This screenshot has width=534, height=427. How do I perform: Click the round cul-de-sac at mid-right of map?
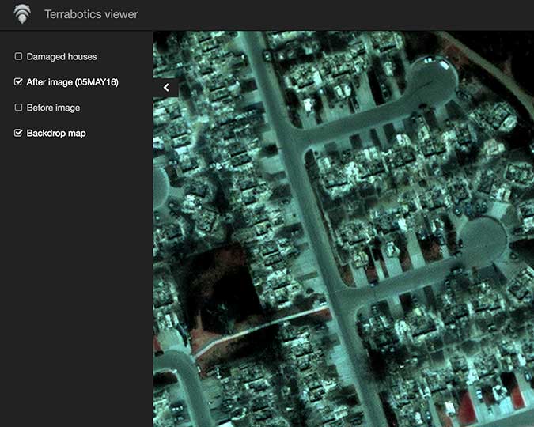click(x=482, y=240)
